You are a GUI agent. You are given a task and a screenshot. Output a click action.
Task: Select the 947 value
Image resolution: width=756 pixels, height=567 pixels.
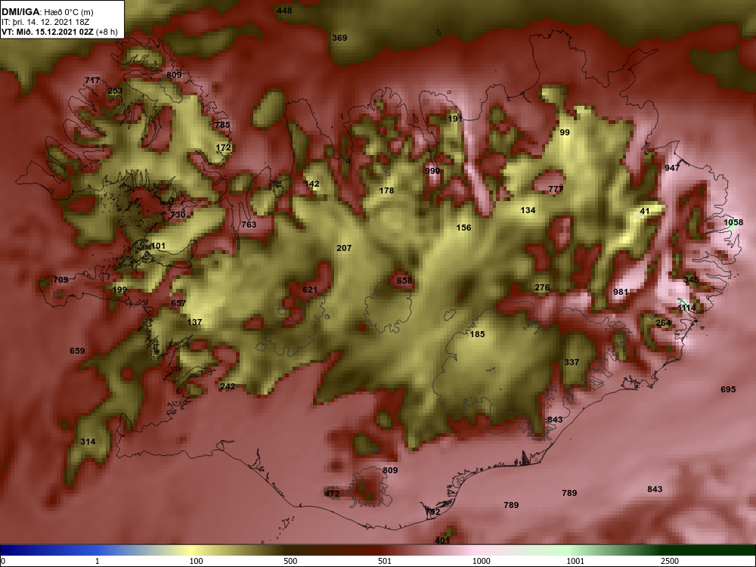click(672, 168)
